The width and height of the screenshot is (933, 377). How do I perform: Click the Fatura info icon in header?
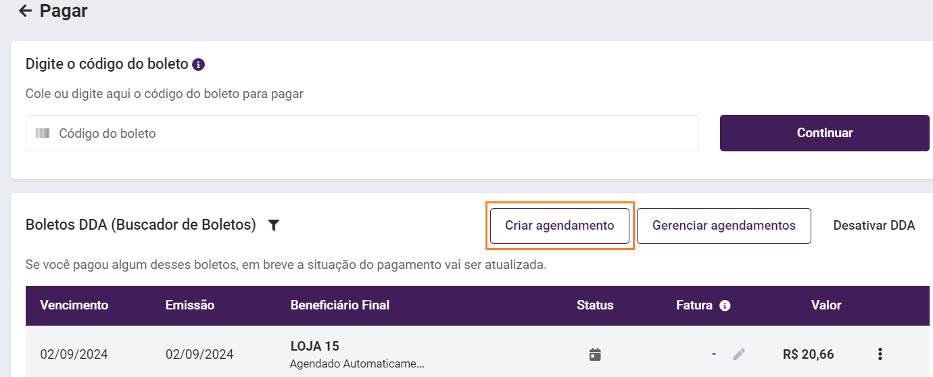click(x=725, y=305)
